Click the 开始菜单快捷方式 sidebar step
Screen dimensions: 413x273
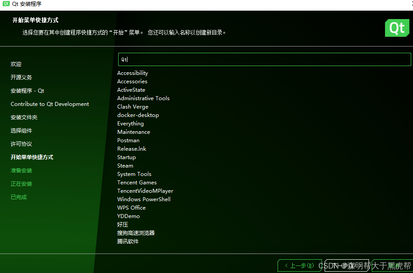32,157
